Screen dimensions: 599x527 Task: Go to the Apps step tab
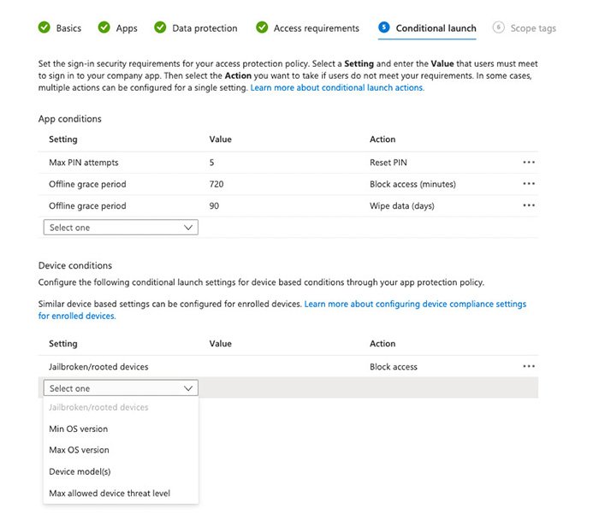pos(118,28)
